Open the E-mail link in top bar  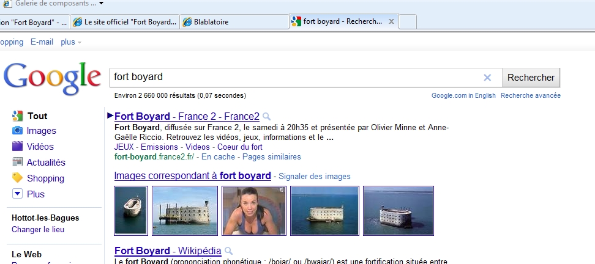pyautogui.click(x=42, y=42)
